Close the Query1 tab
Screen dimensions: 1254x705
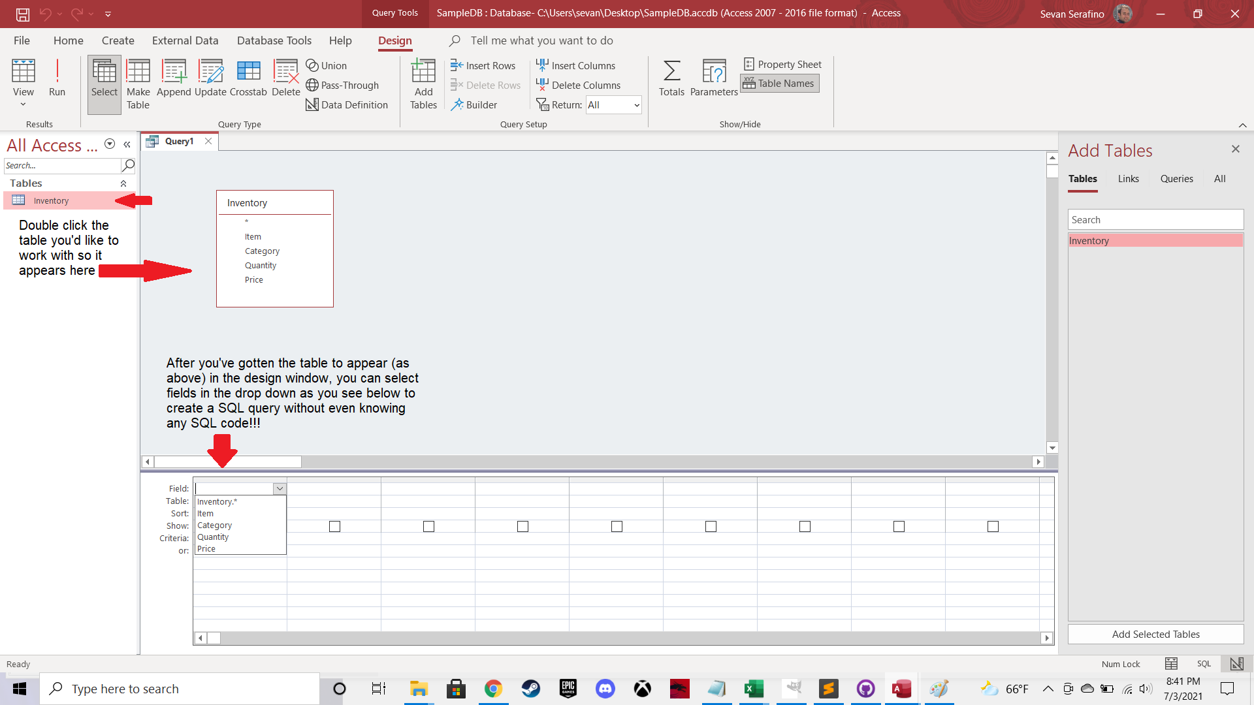208,141
